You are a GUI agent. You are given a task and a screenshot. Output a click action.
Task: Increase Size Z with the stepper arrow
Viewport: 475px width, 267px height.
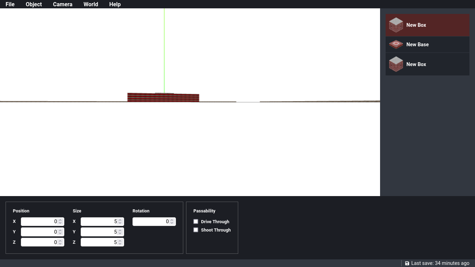coord(121,241)
